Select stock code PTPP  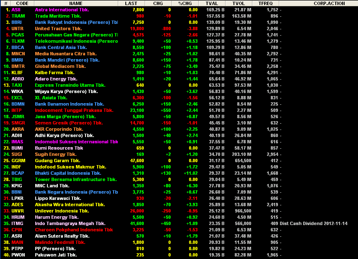coord(17,249)
